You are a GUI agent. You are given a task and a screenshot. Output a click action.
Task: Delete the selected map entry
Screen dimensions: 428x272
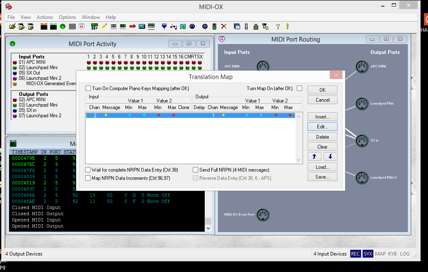point(322,137)
